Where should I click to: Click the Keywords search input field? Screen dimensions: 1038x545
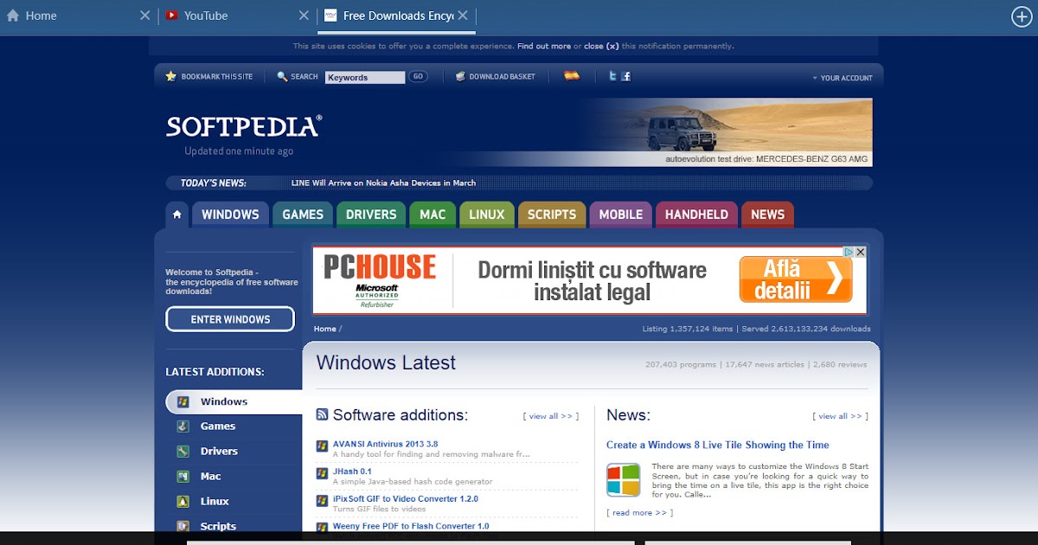(x=365, y=77)
